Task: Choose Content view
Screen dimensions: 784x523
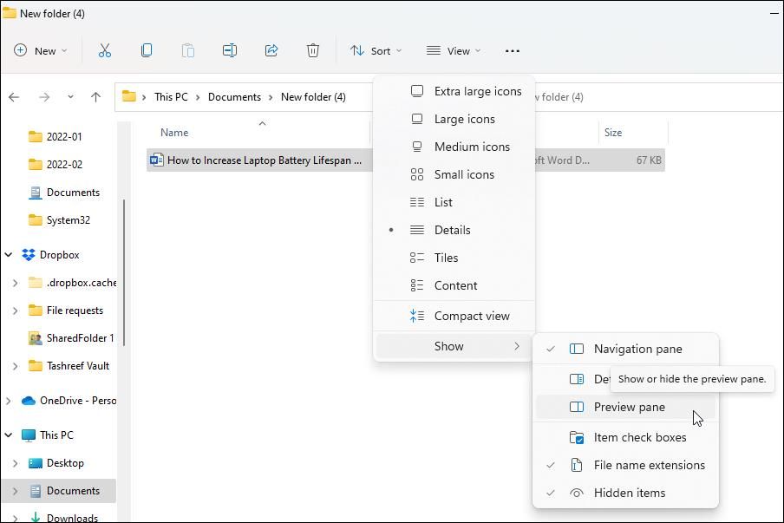Action: (454, 285)
